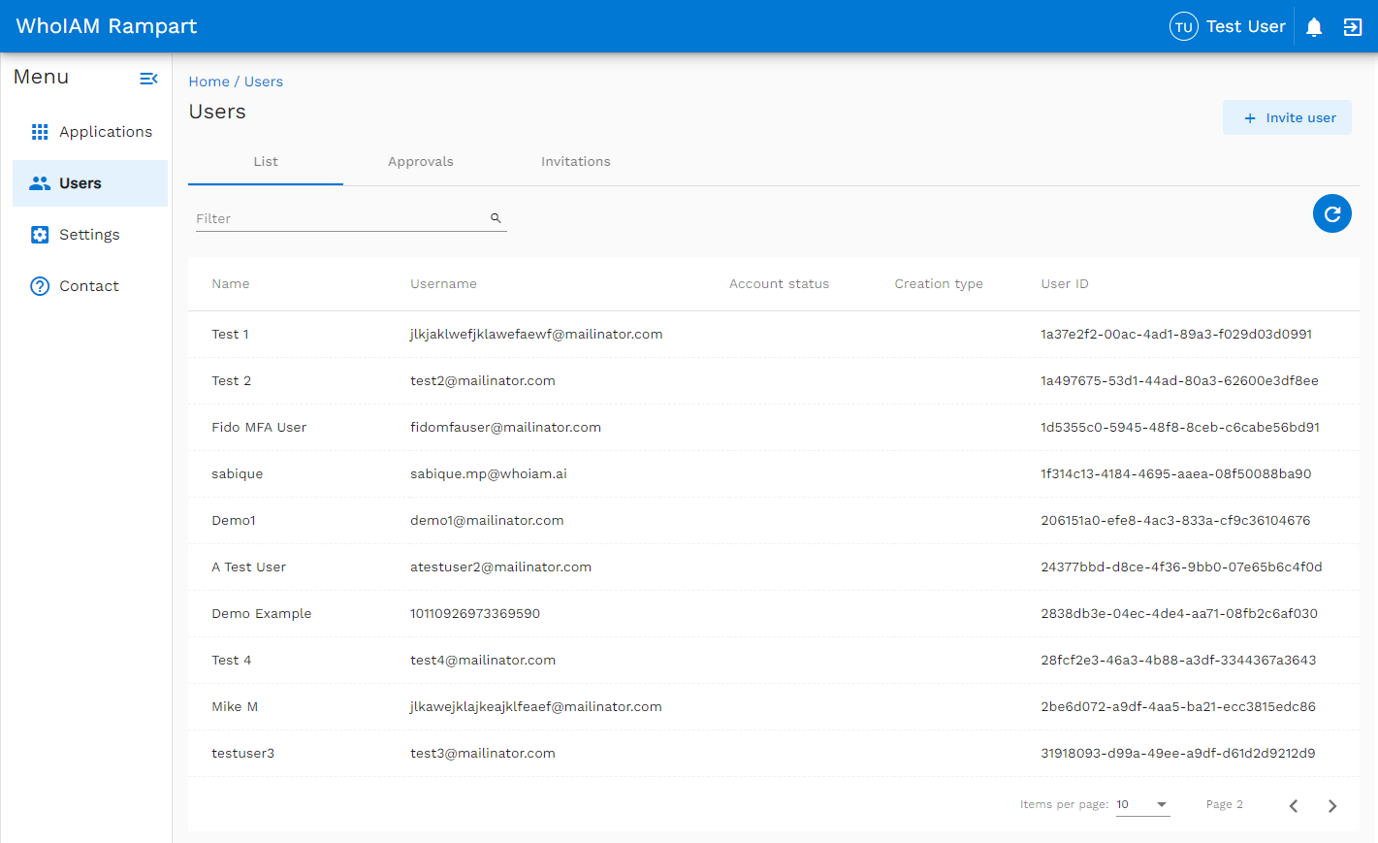Image resolution: width=1378 pixels, height=843 pixels.
Task: Collapse the Menu sidebar
Action: tap(148, 78)
